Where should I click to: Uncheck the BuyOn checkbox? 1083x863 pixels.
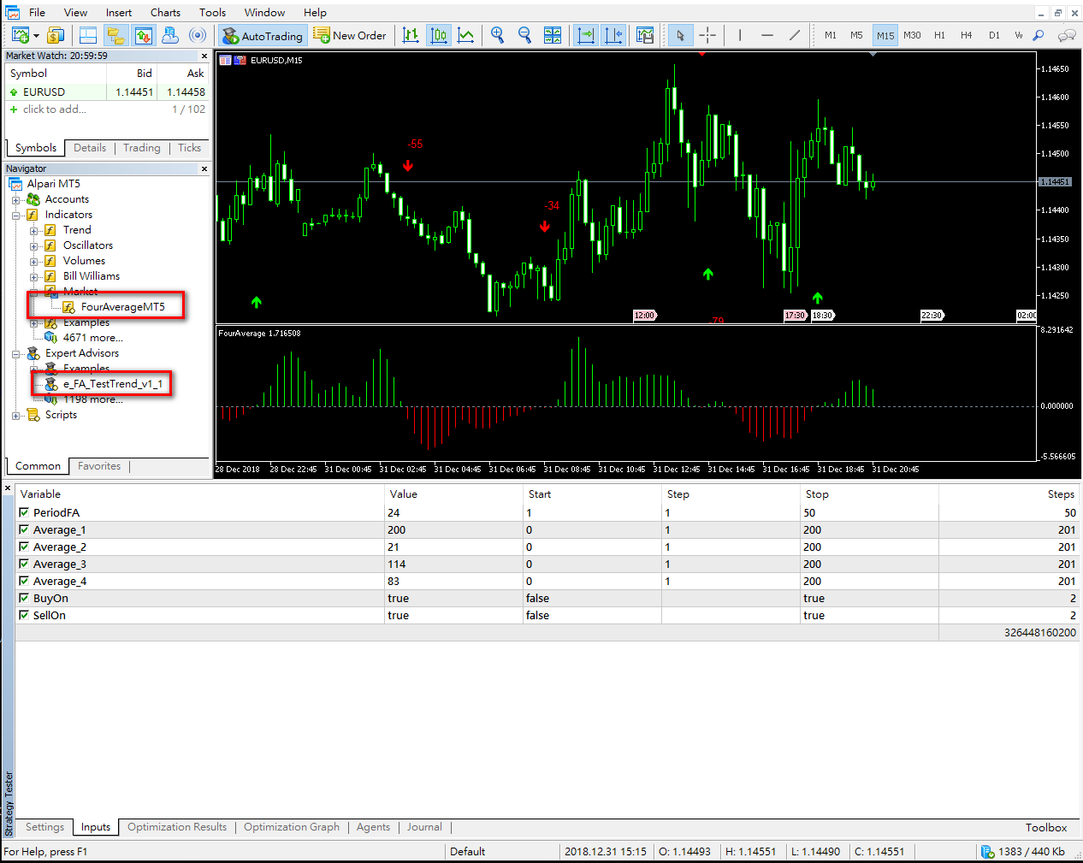coord(24,598)
